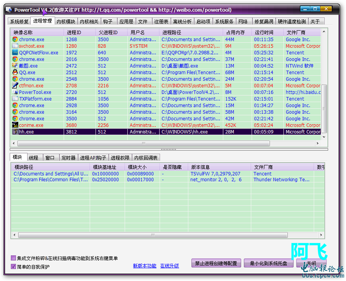Click the QQPCNetFlow.exe process icon
Screen dimensions: 346x281
point(15,53)
